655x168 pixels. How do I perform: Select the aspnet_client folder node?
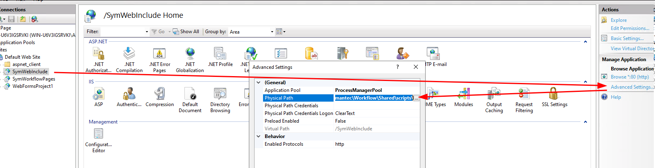coord(26,64)
